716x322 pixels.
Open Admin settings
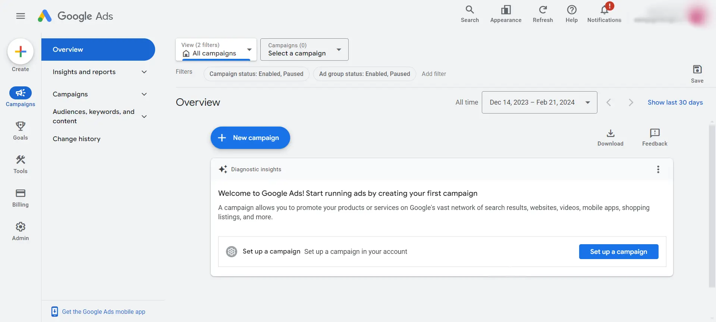pos(21,231)
